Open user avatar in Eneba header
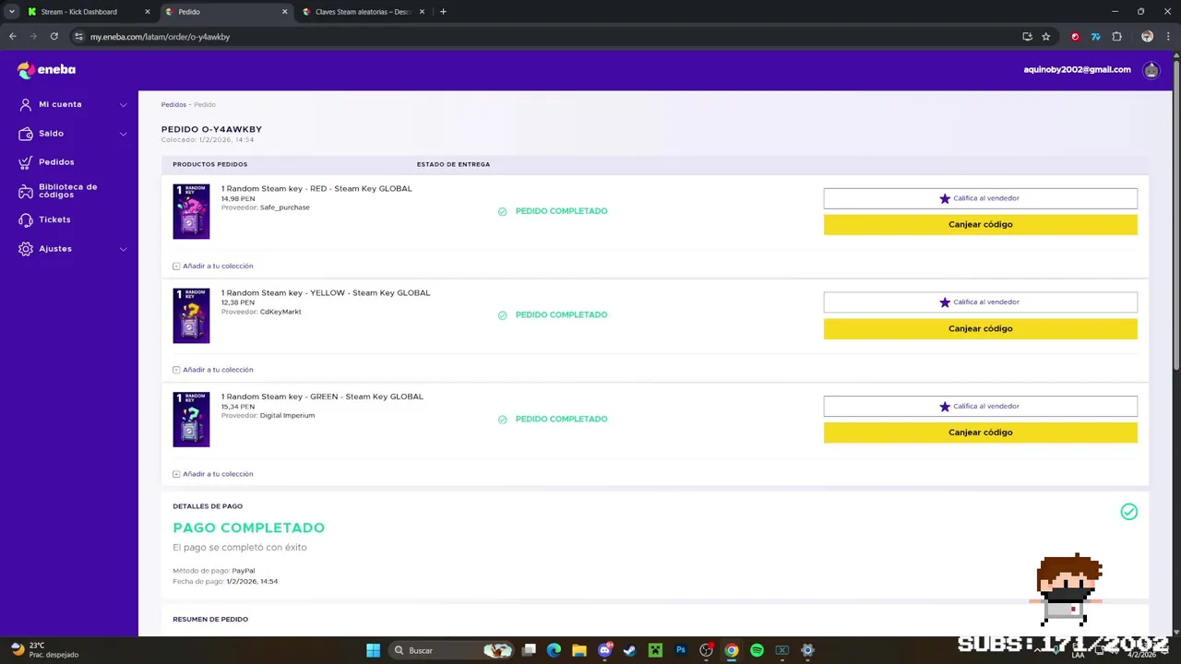Screen dimensions: 1181x664 [x=1151, y=70]
